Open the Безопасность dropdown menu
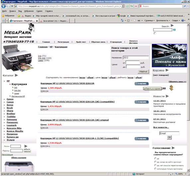This screenshot has height=176, width=190. pos(163,21)
